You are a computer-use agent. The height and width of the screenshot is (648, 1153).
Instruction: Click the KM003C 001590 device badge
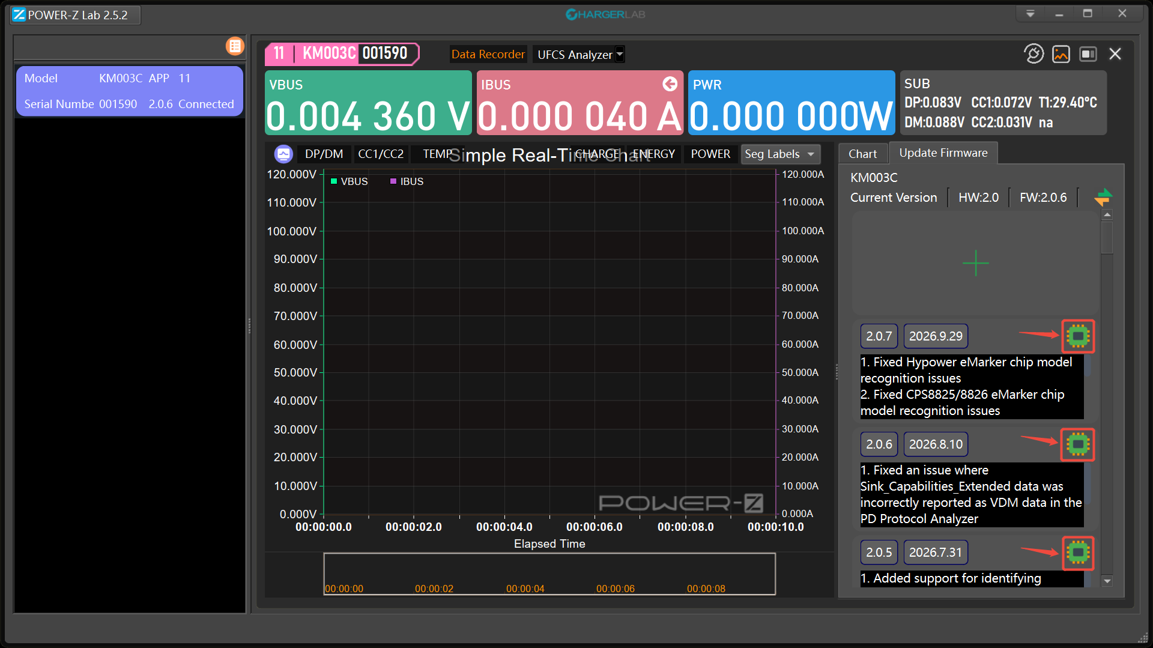coord(342,53)
